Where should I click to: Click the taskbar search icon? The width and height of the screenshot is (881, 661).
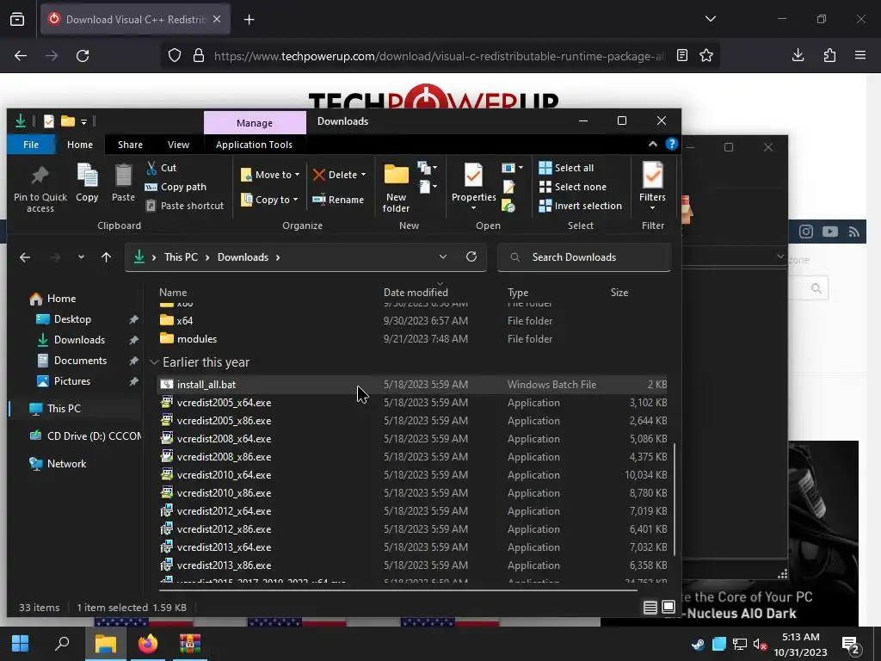coord(62,644)
